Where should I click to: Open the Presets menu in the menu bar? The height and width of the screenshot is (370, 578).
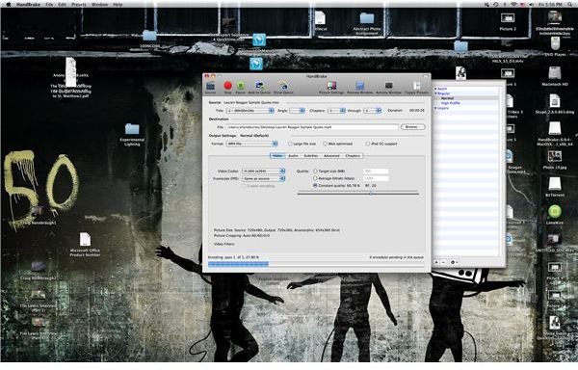point(79,5)
